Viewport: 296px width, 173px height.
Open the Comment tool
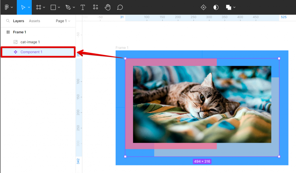pyautogui.click(x=120, y=7)
